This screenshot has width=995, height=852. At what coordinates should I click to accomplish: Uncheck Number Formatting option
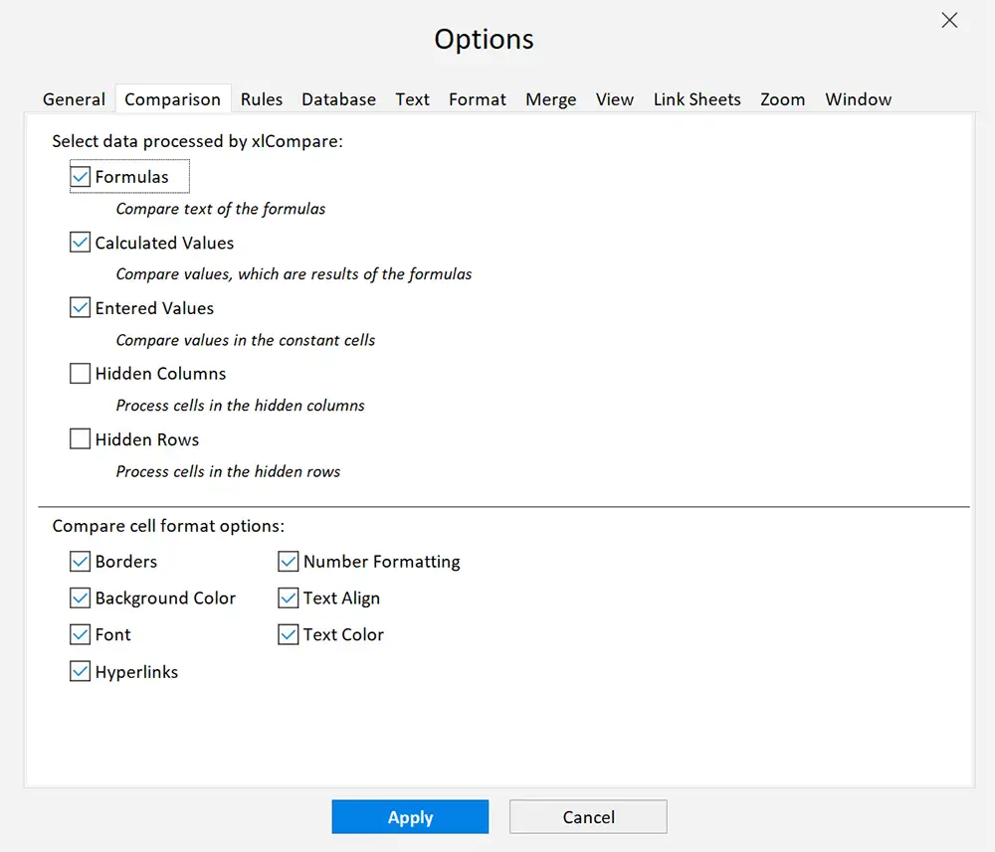tap(288, 561)
